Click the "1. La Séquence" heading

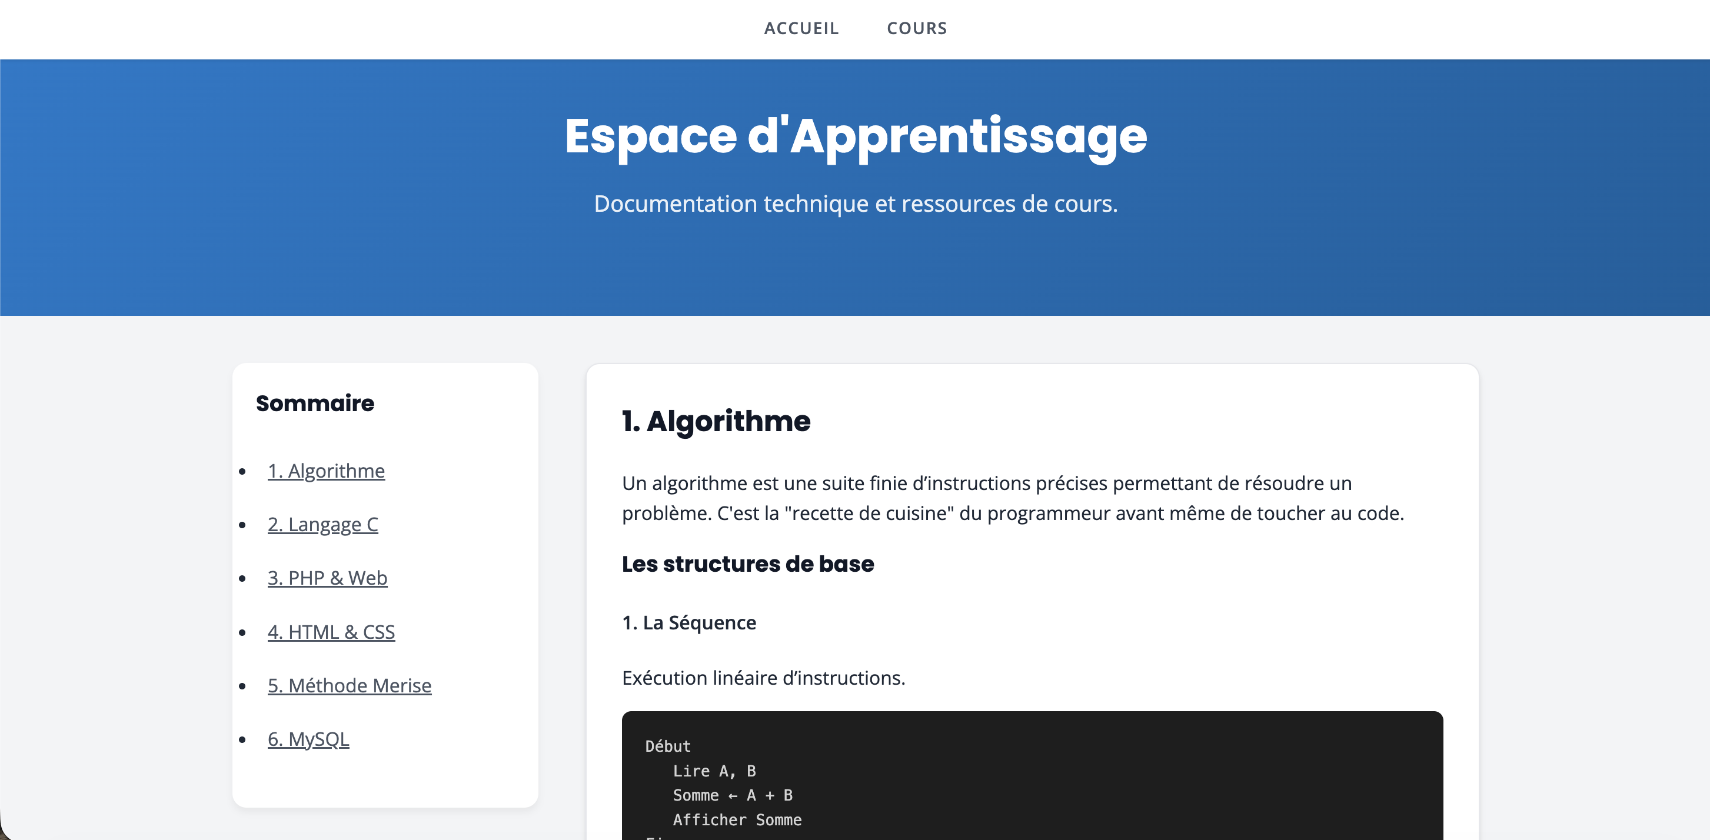point(688,622)
